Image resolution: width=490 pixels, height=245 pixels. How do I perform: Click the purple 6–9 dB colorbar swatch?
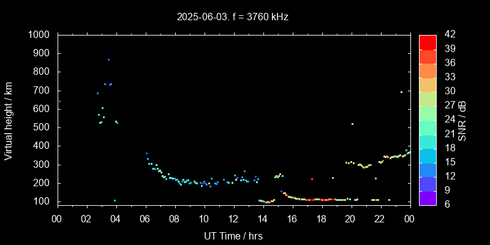pyautogui.click(x=428, y=197)
